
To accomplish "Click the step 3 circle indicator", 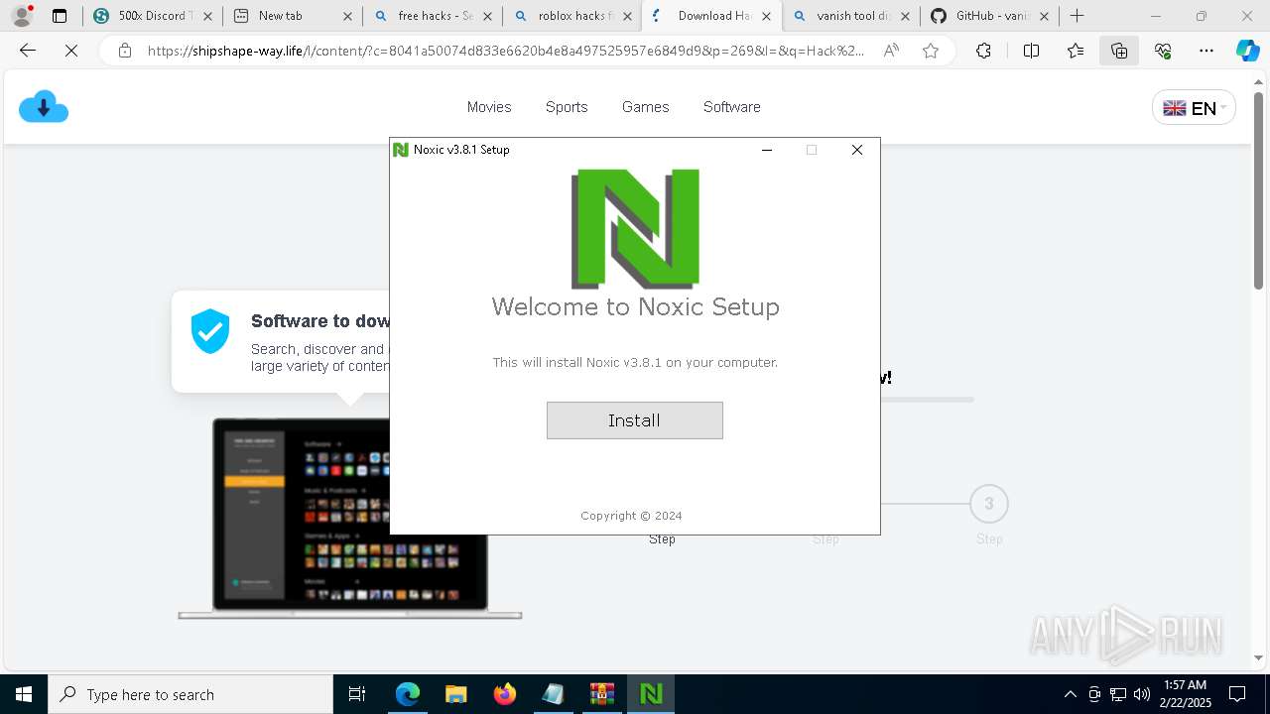I will (988, 504).
